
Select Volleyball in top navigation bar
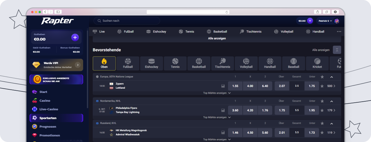[x=284, y=32]
